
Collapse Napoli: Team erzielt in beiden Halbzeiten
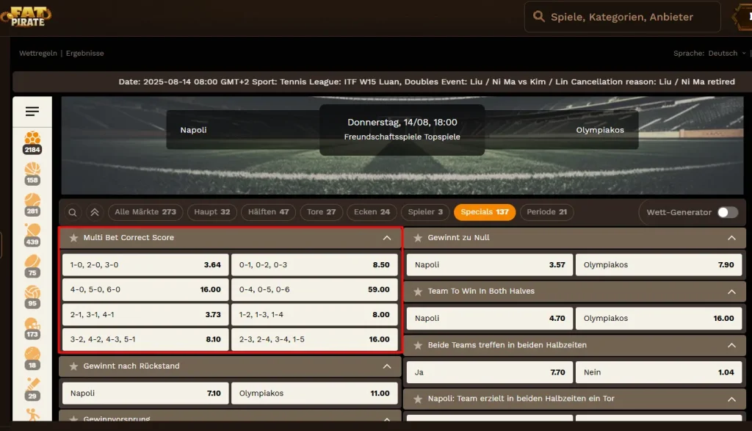[x=731, y=399]
